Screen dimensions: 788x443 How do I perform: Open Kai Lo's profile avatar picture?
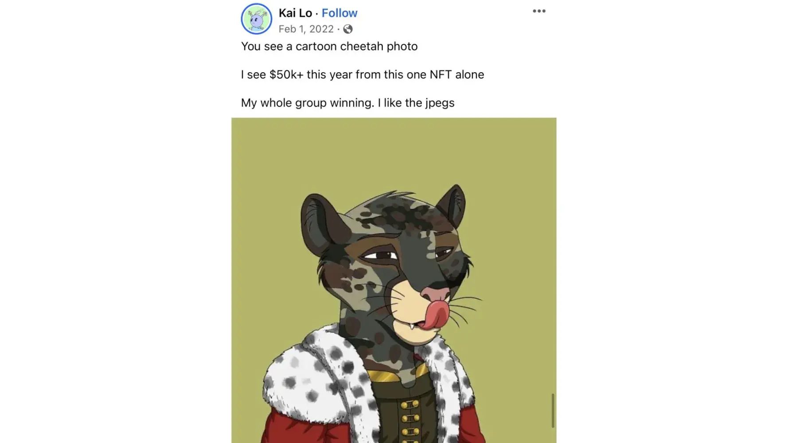pyautogui.click(x=256, y=19)
